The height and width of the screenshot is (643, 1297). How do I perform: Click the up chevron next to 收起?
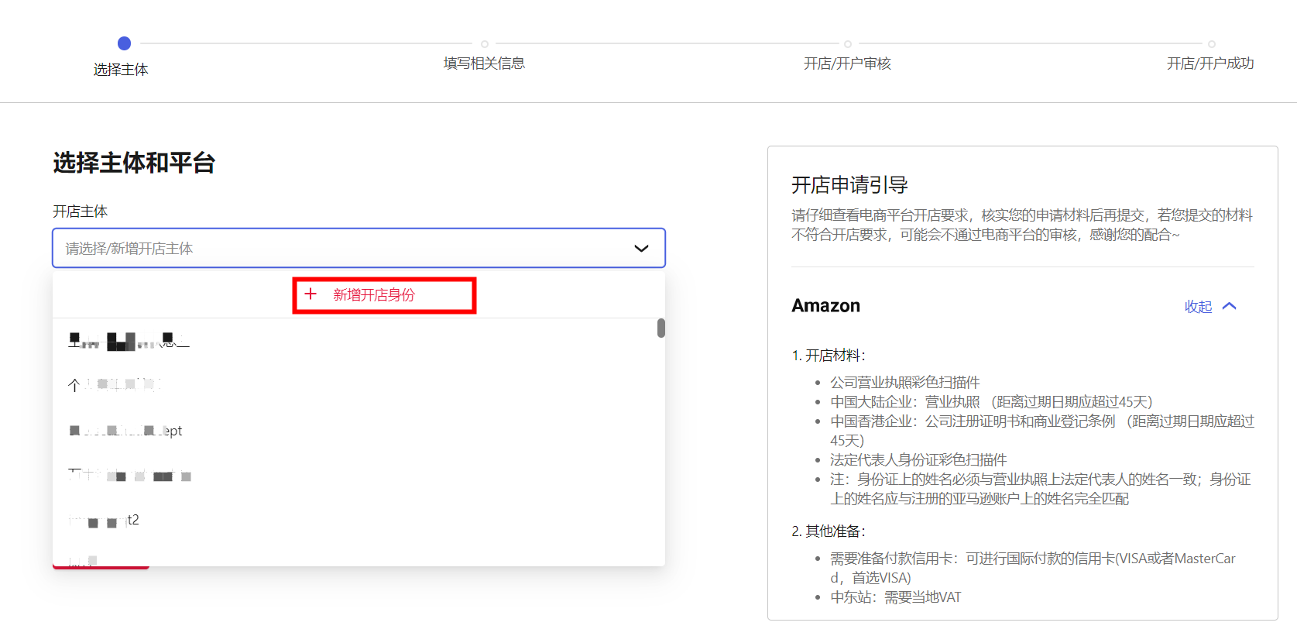click(1230, 306)
